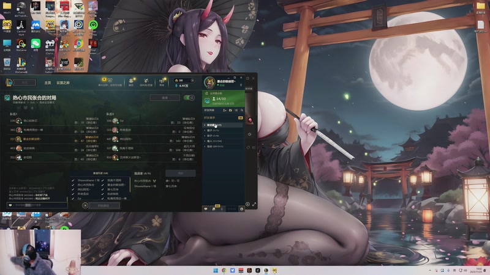Screen dimensions: 490x275
Task: Open the Cuphead desktop shortcut
Action: (x=50, y=26)
